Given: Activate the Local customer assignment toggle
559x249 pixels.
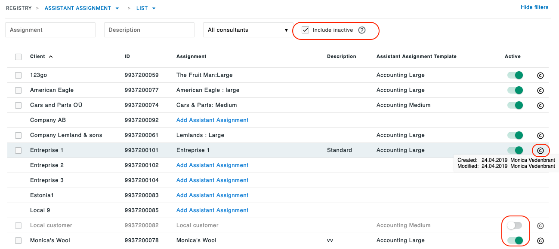Looking at the screenshot, I should pyautogui.click(x=515, y=225).
